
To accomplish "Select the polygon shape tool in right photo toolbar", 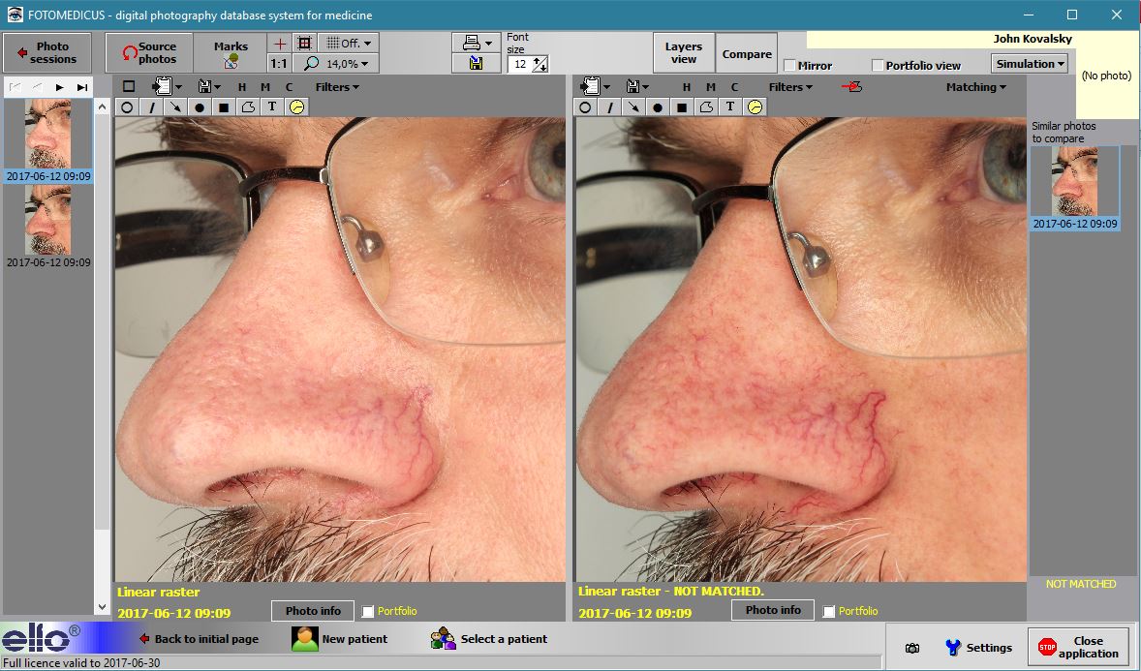I will pos(706,107).
